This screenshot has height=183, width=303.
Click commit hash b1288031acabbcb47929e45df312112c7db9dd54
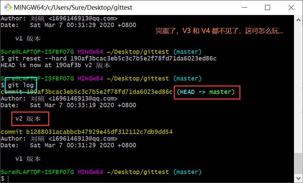click(99, 132)
